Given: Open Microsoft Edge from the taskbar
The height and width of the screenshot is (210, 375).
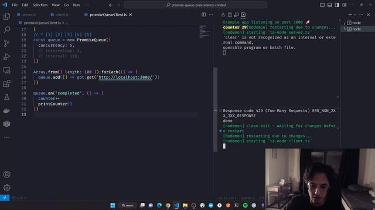Looking at the screenshot, I should (159, 205).
